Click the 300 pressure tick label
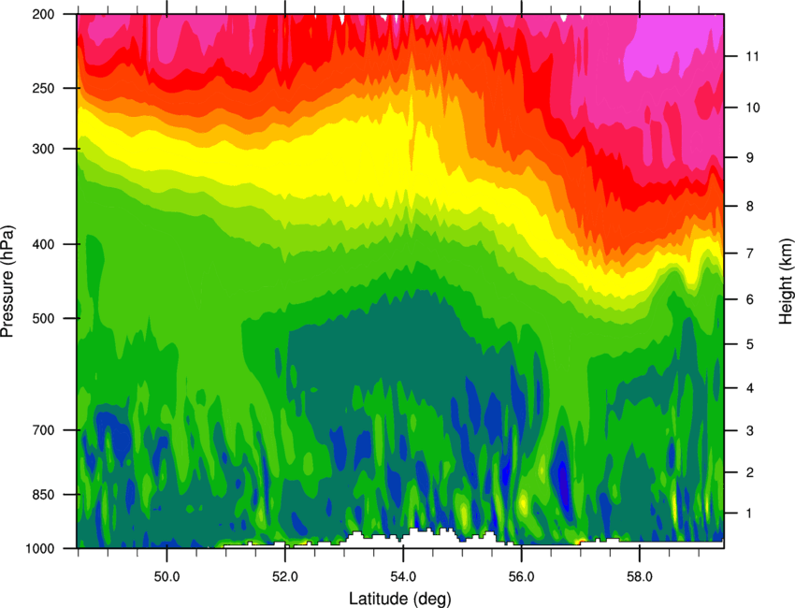 click(x=44, y=149)
